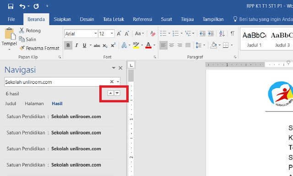This screenshot has height=176, width=293.
Task: Select the Judul 1 style
Action: click(x=254, y=39)
